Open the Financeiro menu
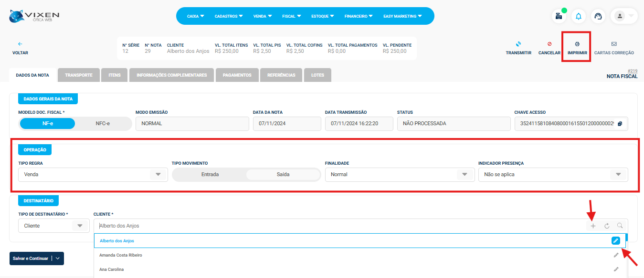The height and width of the screenshot is (278, 644). [x=358, y=16]
